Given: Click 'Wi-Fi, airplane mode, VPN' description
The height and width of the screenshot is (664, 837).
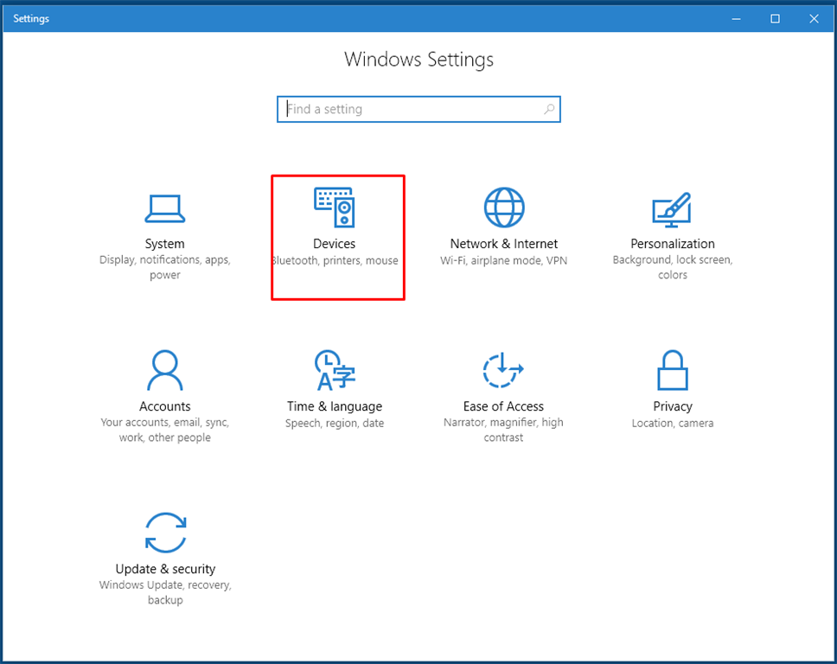Looking at the screenshot, I should [503, 260].
